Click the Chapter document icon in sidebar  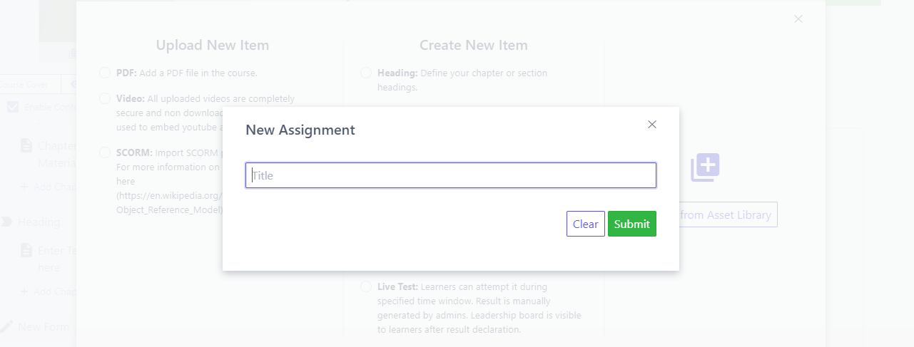pyautogui.click(x=26, y=145)
